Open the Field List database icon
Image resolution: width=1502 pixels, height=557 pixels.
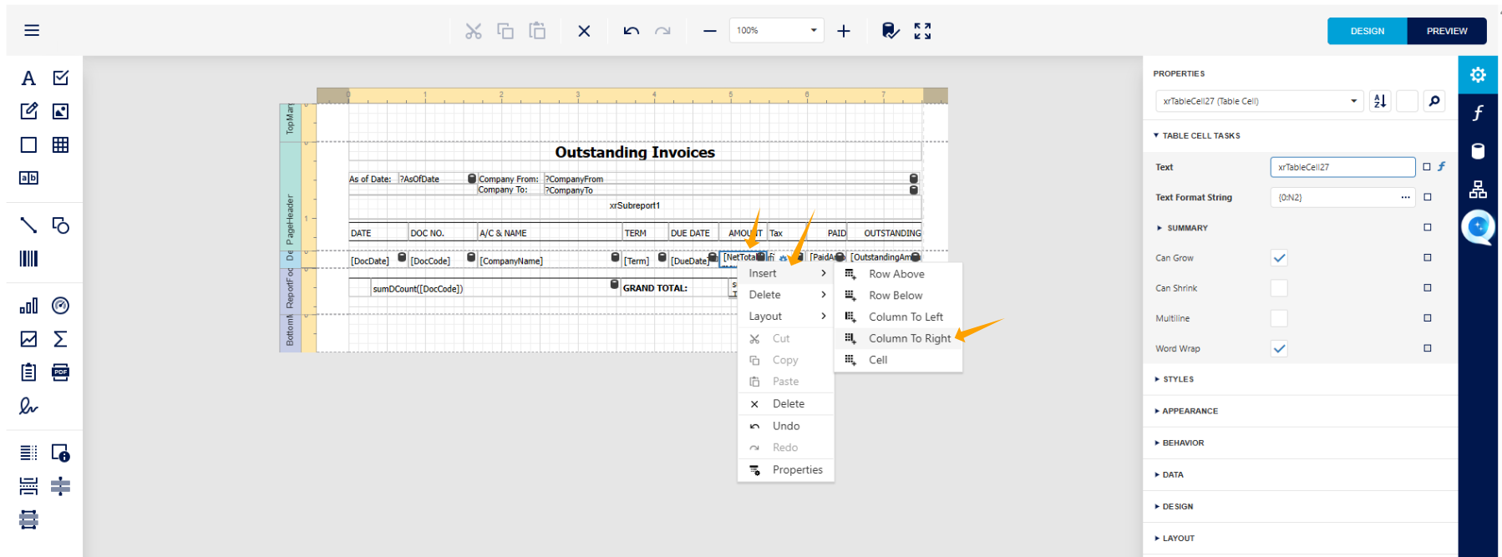1478,151
